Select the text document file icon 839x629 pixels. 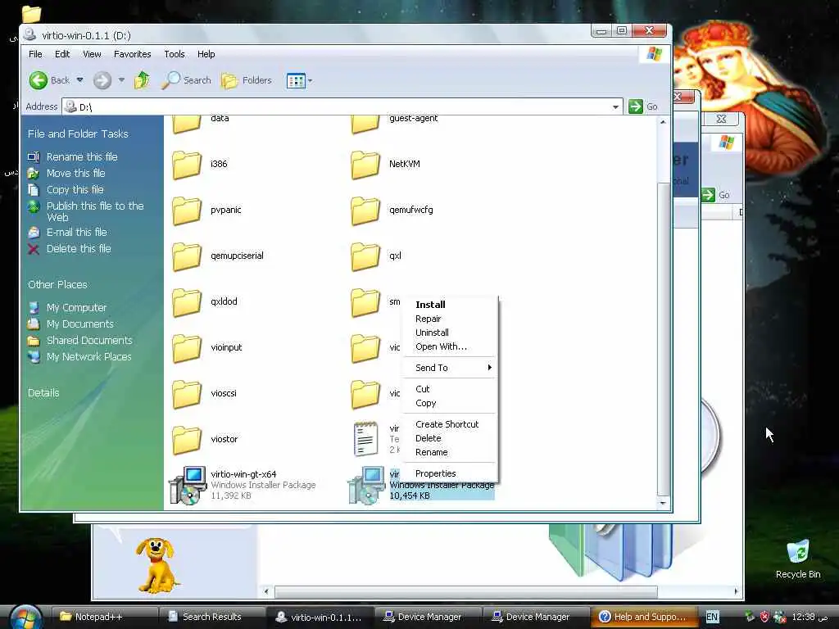[x=365, y=439]
